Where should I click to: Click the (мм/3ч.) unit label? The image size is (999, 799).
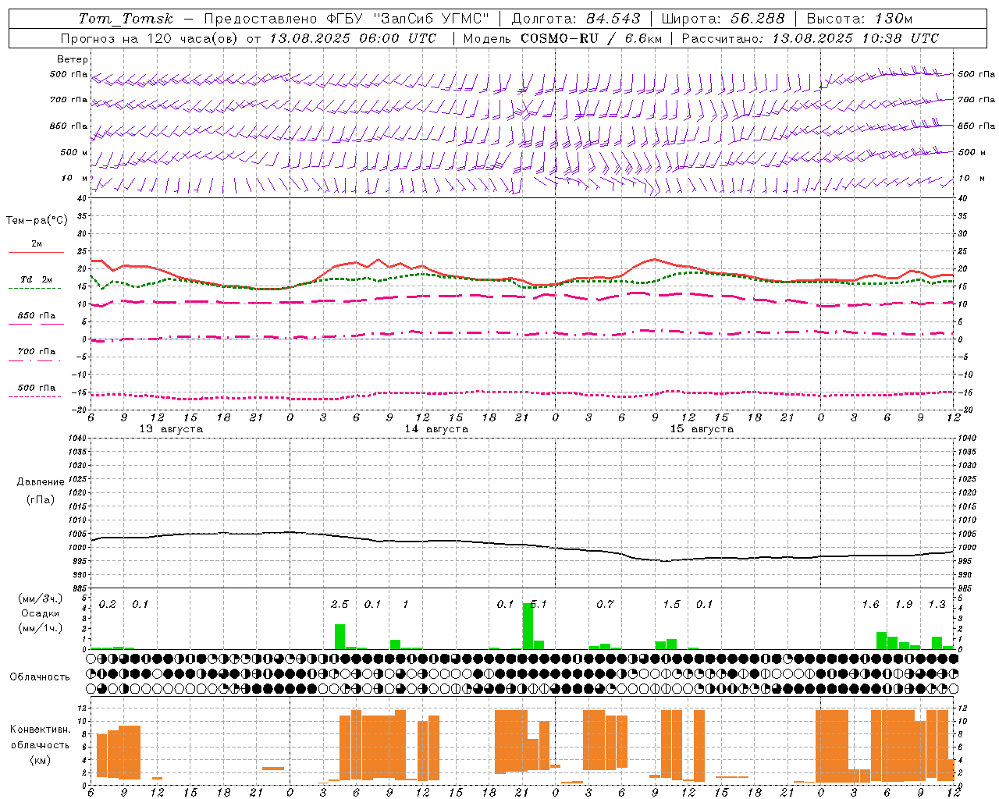click(40, 598)
